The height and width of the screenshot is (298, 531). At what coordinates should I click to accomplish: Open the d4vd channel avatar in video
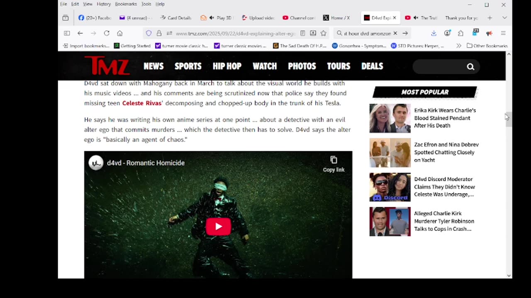pos(96,163)
